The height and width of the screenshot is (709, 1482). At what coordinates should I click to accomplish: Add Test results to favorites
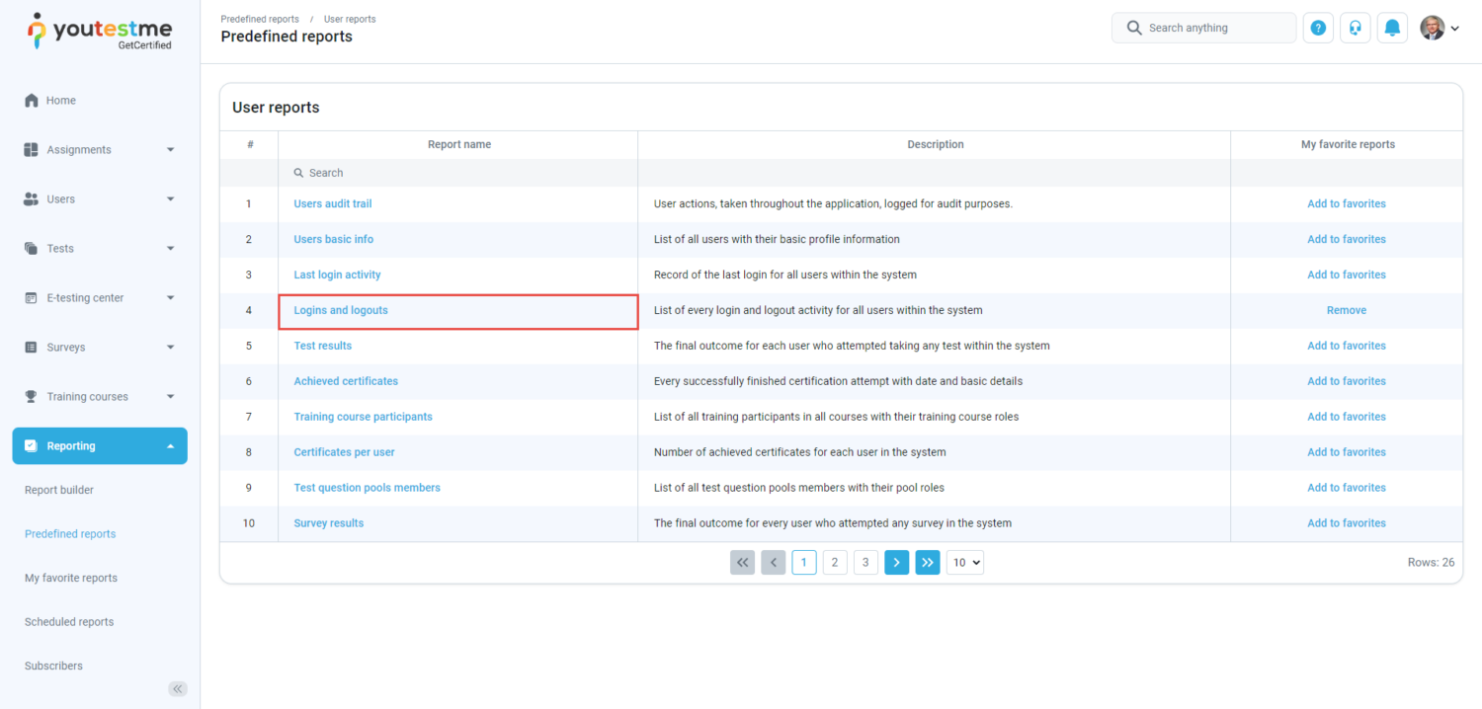click(x=1346, y=345)
